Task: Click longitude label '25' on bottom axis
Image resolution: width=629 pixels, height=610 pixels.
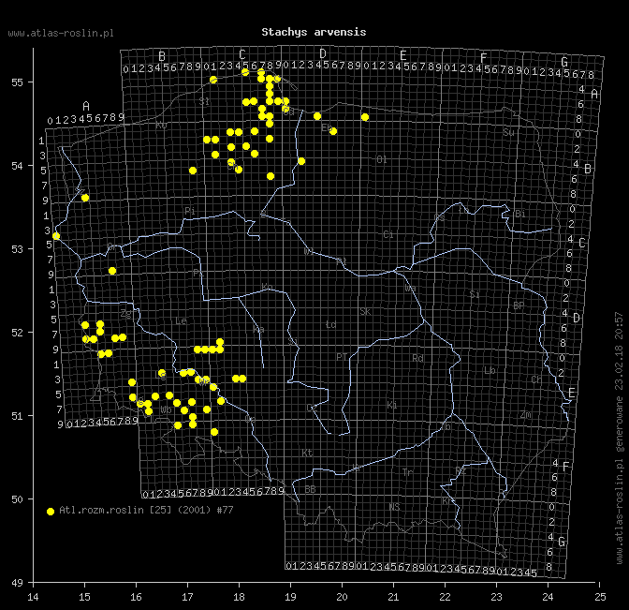Action: point(600,597)
